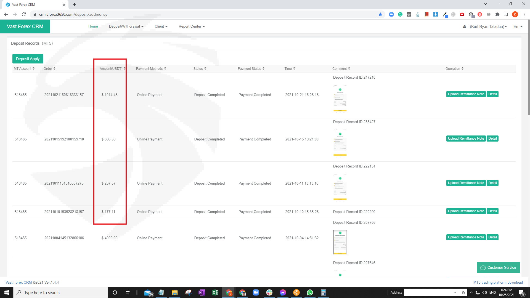This screenshot has height=298, width=530.
Task: Open the media controls queue icon
Action: tap(506, 14)
